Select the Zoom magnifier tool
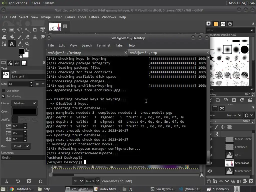This screenshot has width=256, height=192. pyautogui.click(x=27, y=44)
